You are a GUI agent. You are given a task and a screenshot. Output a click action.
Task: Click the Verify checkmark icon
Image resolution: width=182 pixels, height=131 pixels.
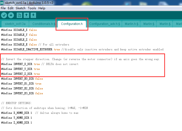point(4,15)
